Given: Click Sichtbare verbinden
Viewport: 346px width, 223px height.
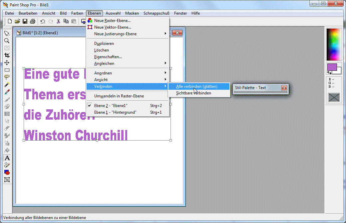Looking at the screenshot, I should point(199,93).
